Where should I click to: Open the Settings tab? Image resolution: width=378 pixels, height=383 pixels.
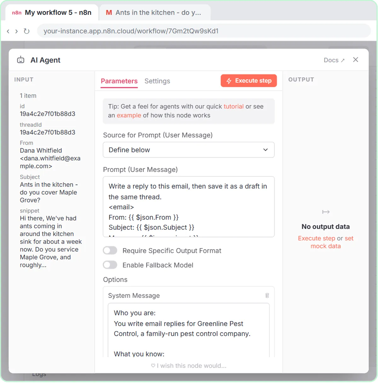[x=157, y=81]
